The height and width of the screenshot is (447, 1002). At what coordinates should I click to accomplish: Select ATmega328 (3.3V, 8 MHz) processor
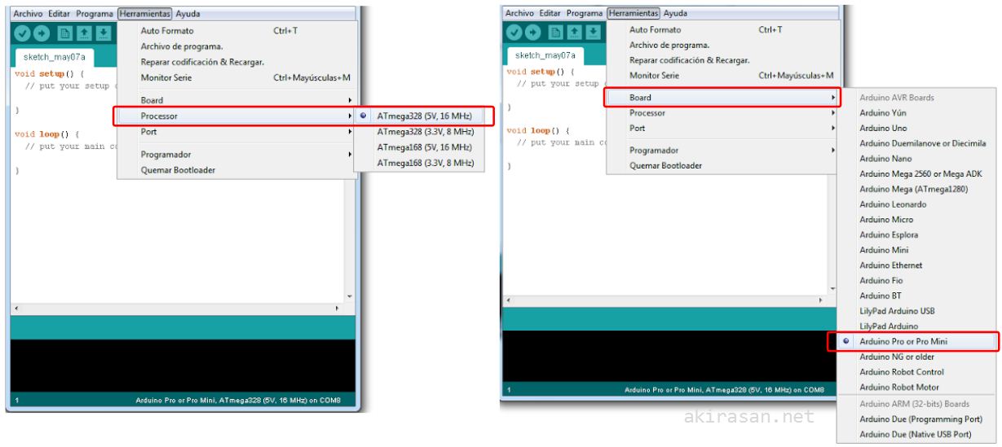419,132
